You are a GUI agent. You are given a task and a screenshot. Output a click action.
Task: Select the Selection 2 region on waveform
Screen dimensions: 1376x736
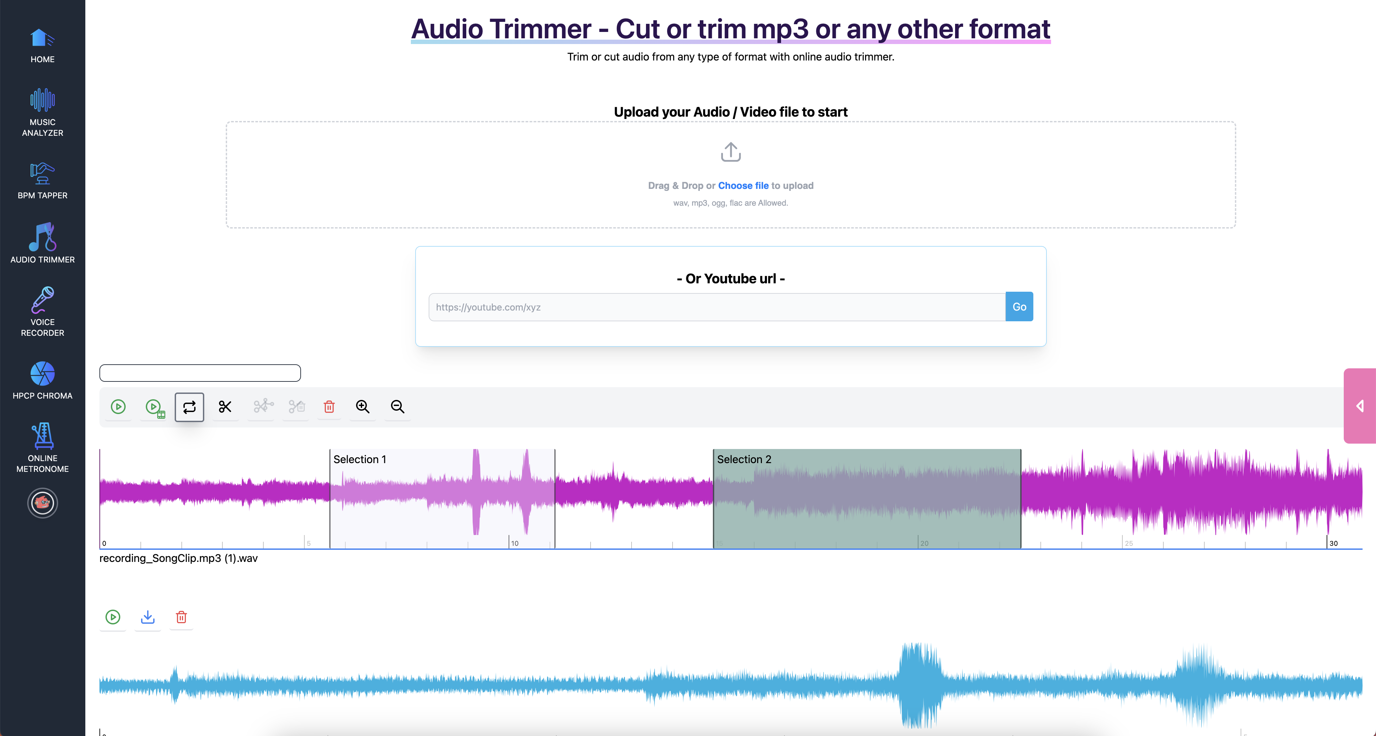click(866, 497)
